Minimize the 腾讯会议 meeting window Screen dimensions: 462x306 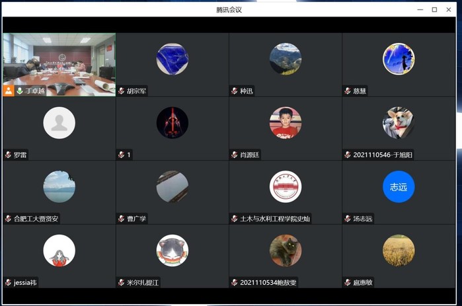pos(420,9)
